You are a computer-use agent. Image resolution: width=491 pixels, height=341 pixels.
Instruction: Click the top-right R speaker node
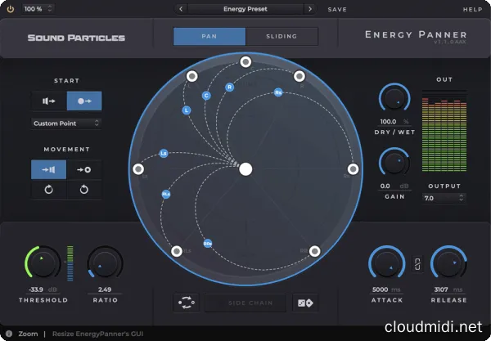pyautogui.click(x=300, y=76)
